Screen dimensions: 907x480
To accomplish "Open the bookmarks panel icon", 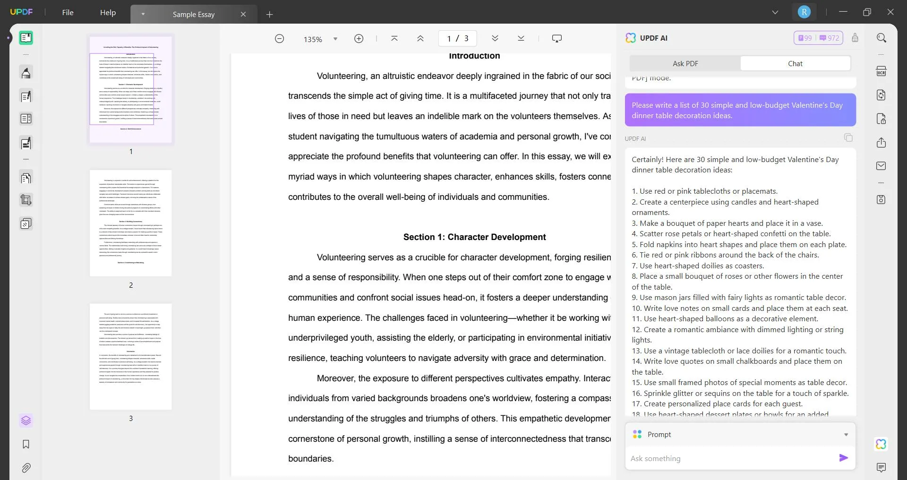I will tap(26, 444).
